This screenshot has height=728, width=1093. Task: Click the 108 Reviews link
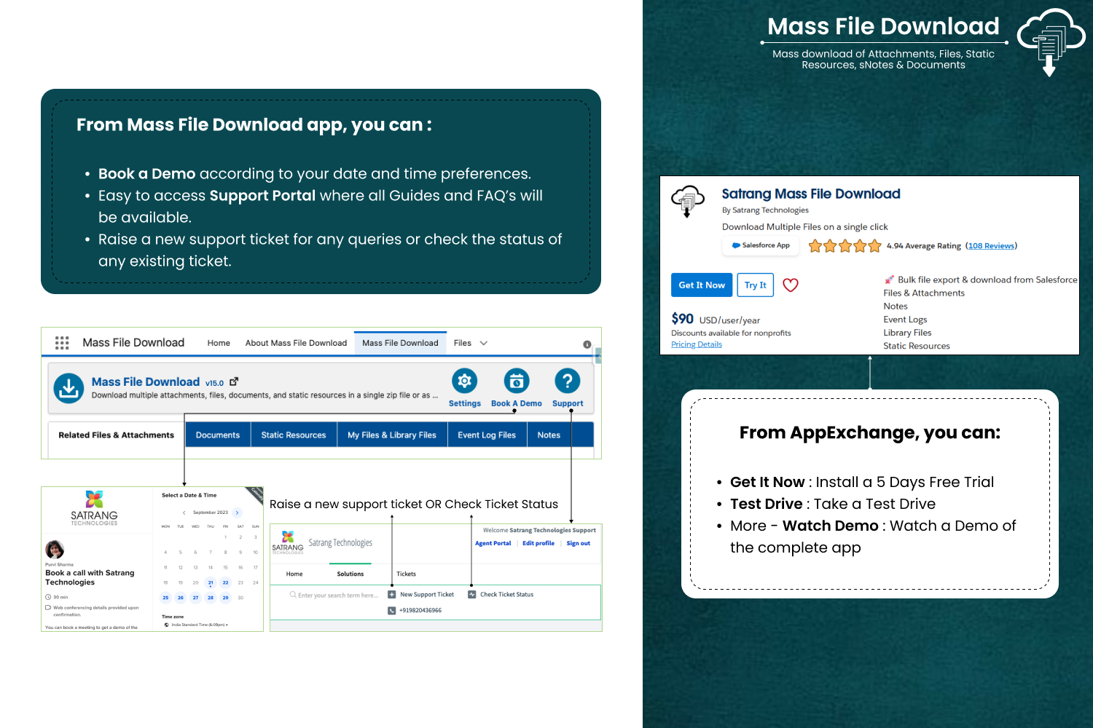991,246
